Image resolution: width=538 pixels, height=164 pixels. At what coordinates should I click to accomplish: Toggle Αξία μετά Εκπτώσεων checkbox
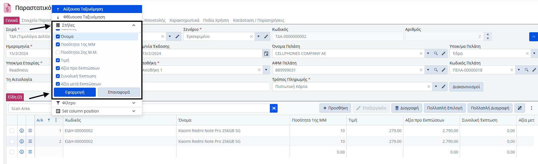[58, 84]
